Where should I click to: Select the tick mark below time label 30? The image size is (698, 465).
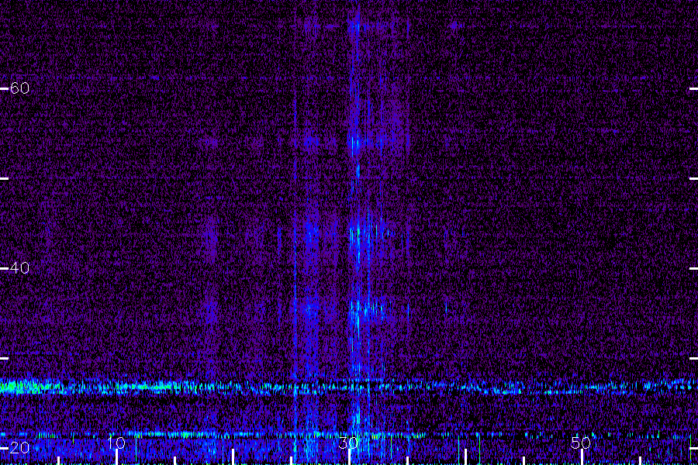tap(349, 457)
